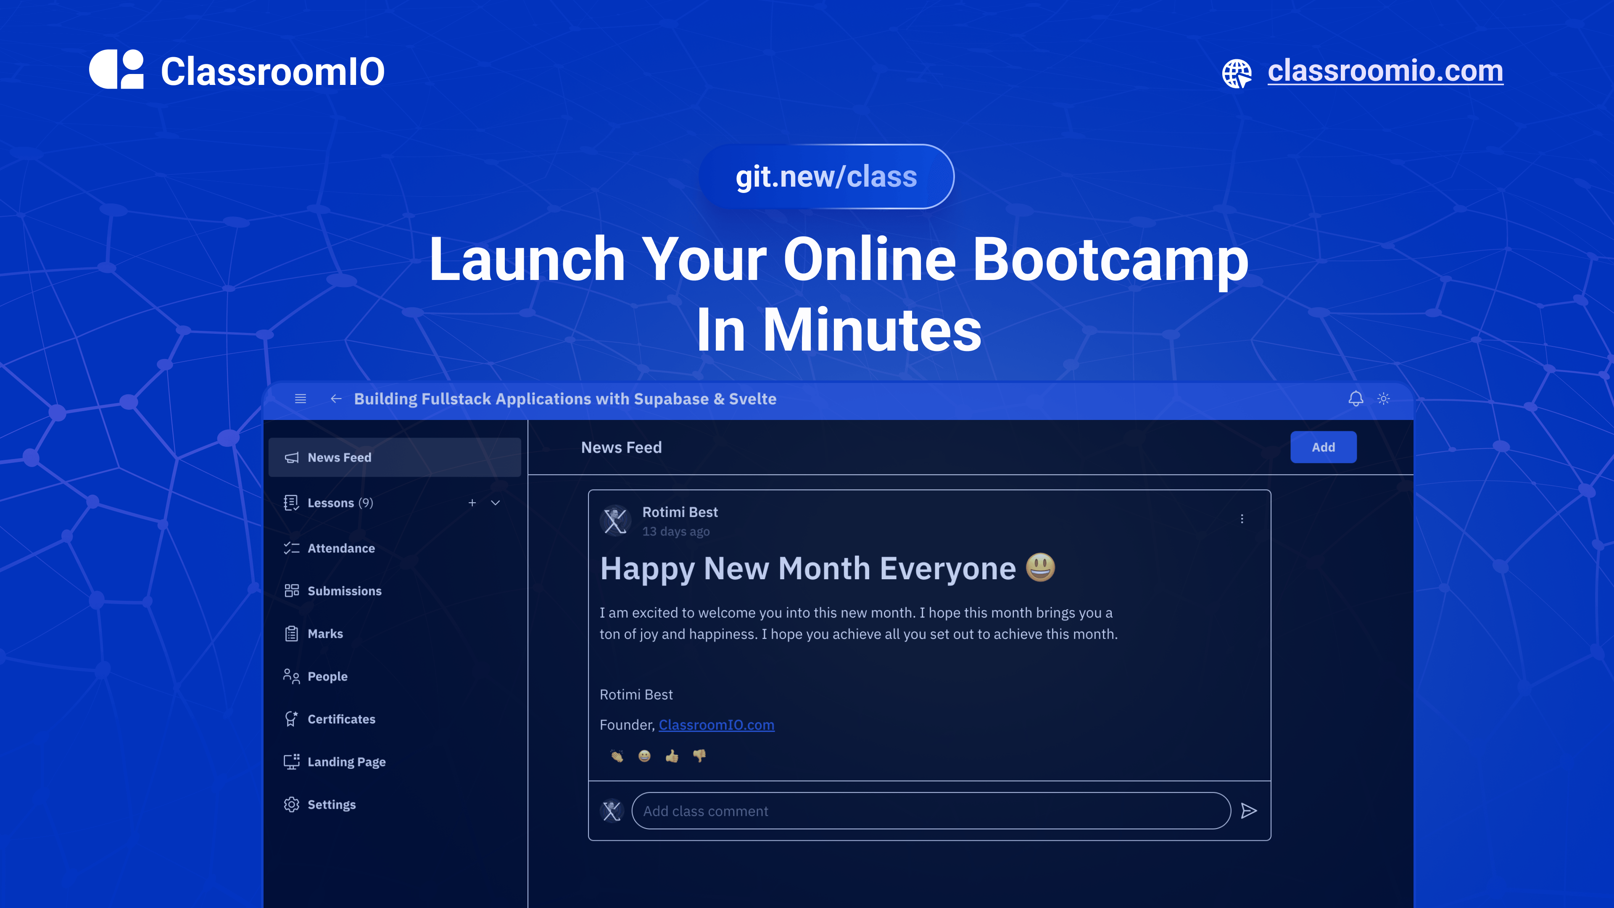This screenshot has width=1614, height=908.
Task: React with the thumbs down emoji
Action: point(699,756)
